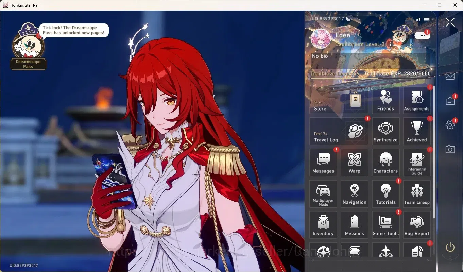Click the Equilibrium Level info icon
The height and width of the screenshot is (272, 463).
click(x=391, y=44)
